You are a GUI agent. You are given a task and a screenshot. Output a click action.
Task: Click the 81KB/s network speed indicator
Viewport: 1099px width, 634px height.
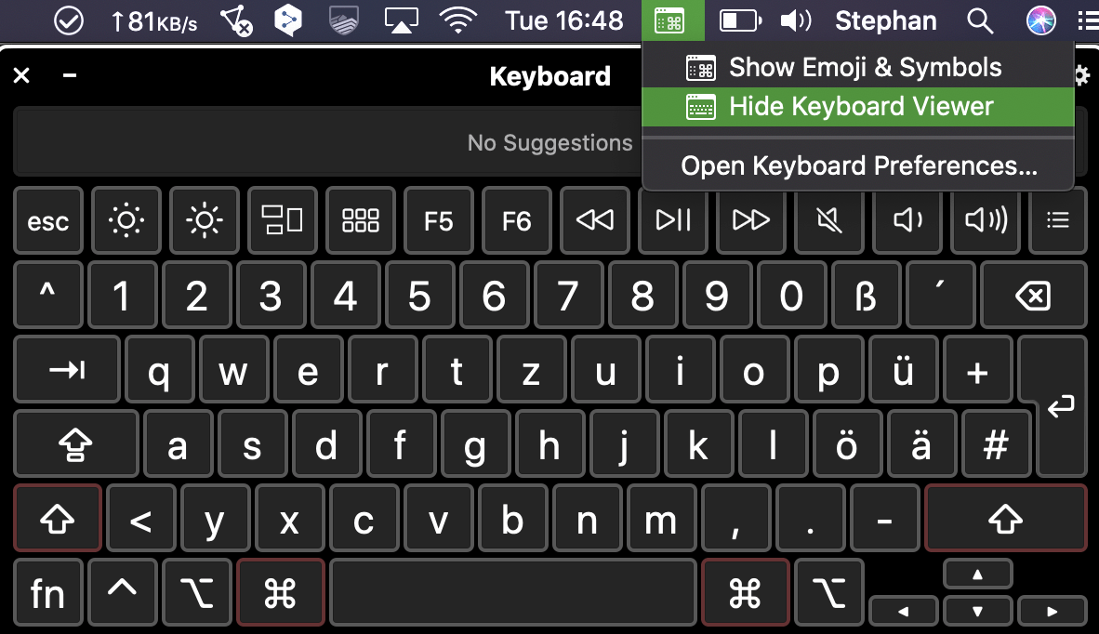click(x=154, y=21)
